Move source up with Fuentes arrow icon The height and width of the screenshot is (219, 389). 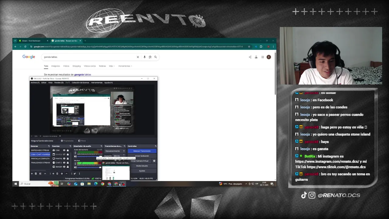(67, 174)
